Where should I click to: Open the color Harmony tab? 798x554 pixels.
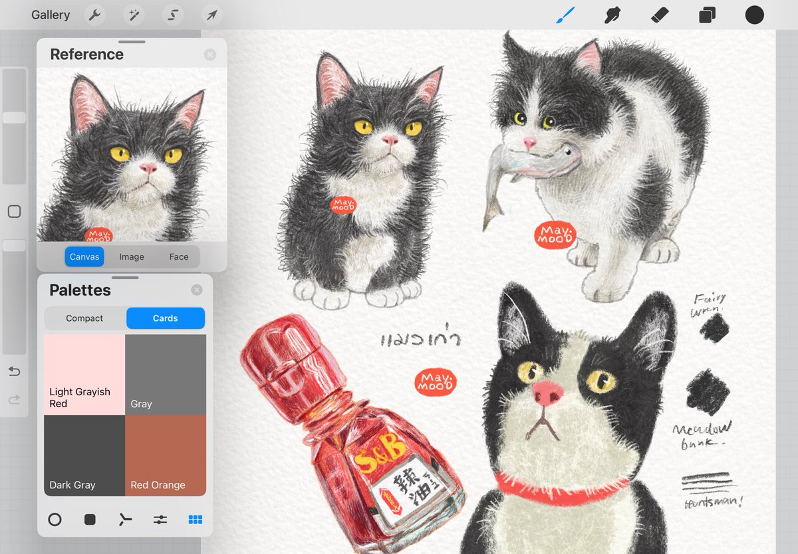point(125,519)
